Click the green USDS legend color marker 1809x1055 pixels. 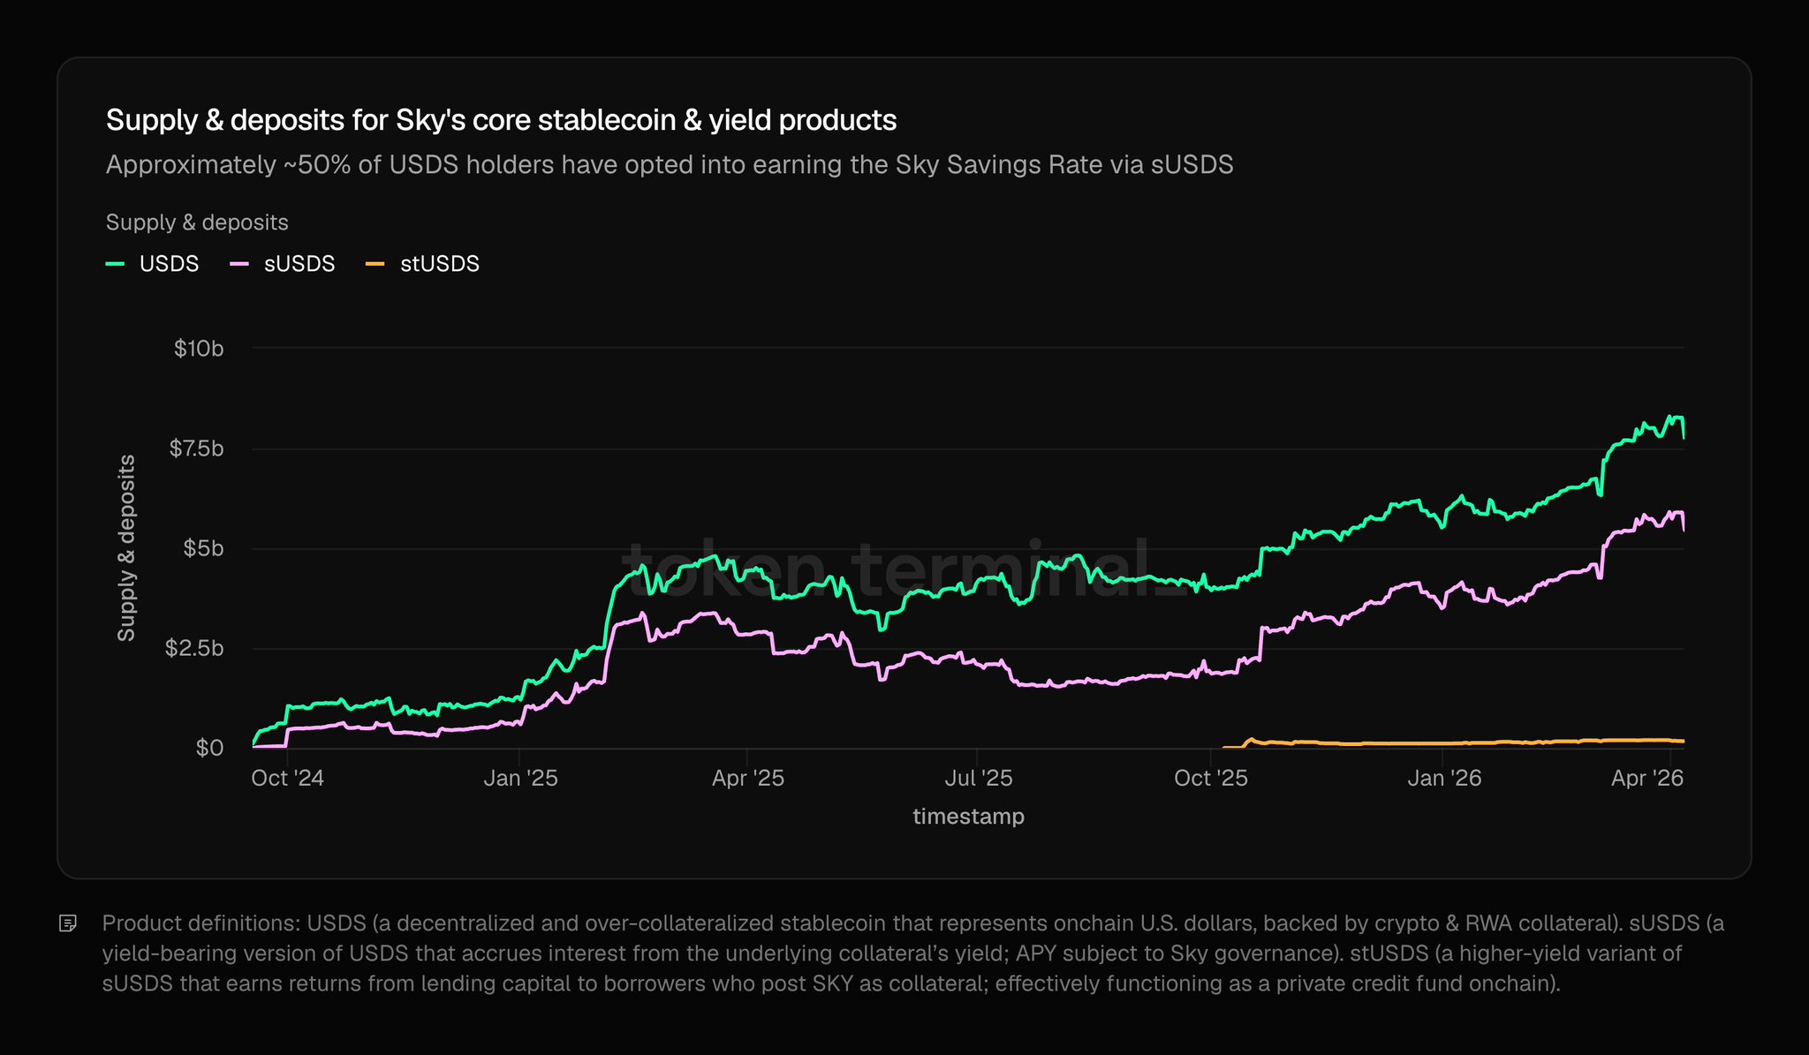coord(115,264)
